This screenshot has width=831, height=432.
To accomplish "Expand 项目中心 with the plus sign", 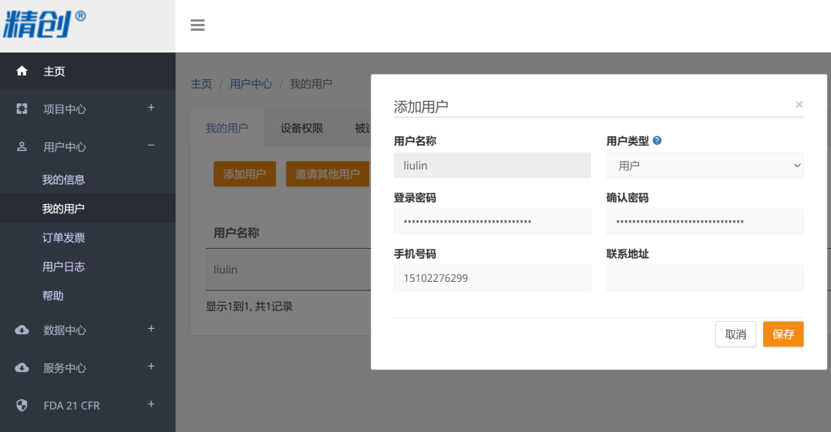I will (x=151, y=108).
